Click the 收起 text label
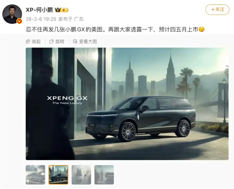Image resolution: width=234 pixels, height=189 pixels. tap(36, 41)
